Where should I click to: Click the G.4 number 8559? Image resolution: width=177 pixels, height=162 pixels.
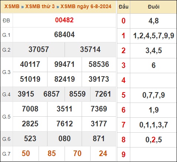pyautogui.click(x=77, y=94)
